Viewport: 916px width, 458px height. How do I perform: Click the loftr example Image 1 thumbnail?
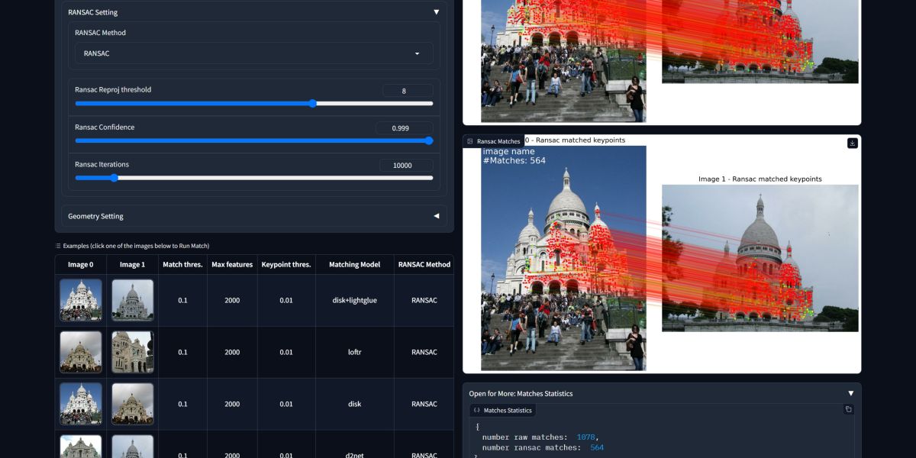pyautogui.click(x=131, y=351)
